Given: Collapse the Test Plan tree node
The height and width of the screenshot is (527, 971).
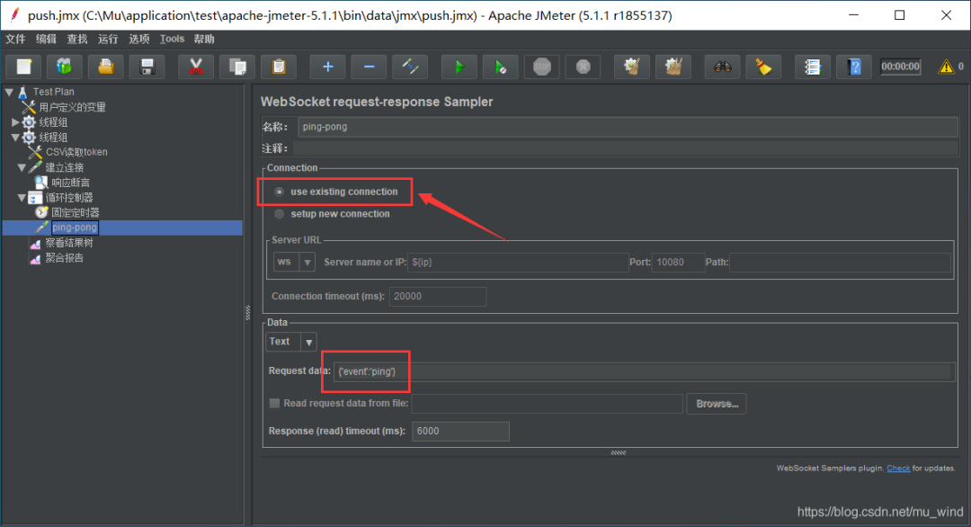Looking at the screenshot, I should [9, 93].
